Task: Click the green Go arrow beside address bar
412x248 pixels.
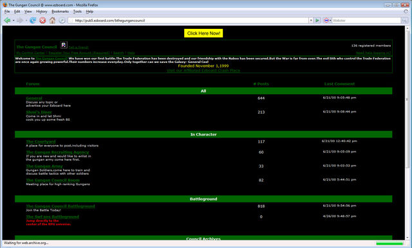Action: click(317, 20)
